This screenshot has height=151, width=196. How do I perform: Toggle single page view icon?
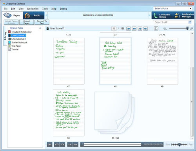coord(156,28)
